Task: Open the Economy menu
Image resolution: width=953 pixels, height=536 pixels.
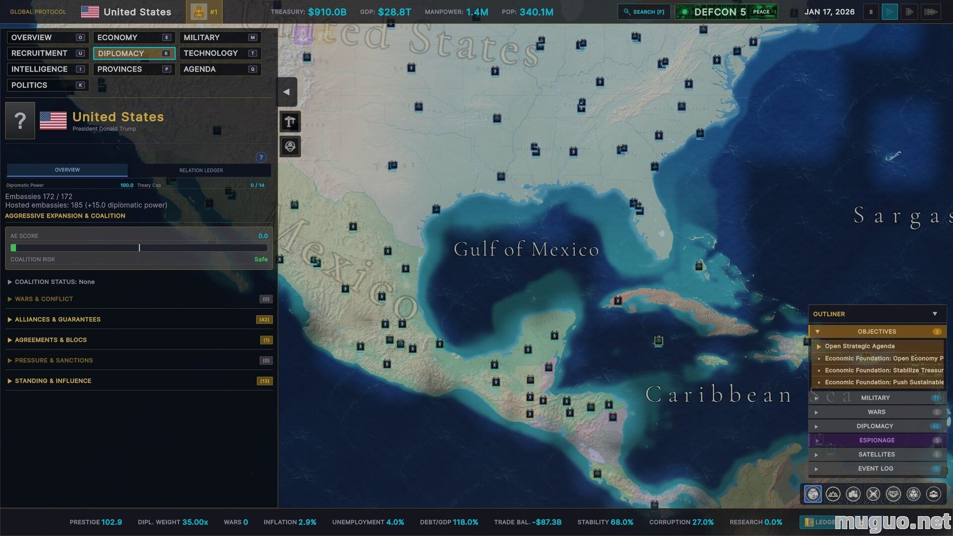Action: click(x=134, y=38)
